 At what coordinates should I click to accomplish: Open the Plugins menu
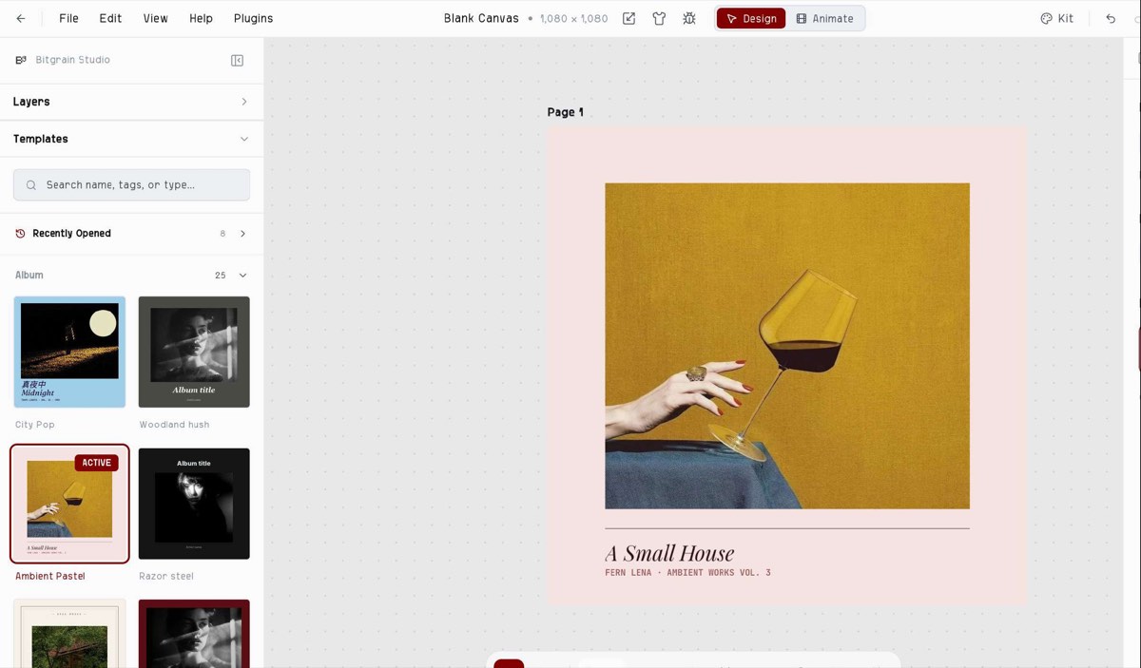point(253,18)
